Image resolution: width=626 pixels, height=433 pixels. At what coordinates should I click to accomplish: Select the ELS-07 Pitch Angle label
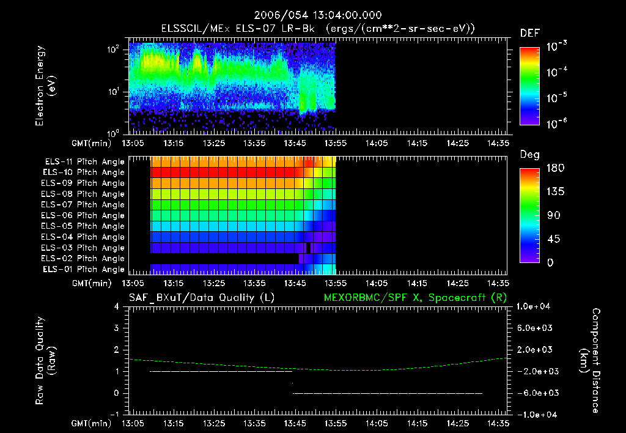pos(83,204)
